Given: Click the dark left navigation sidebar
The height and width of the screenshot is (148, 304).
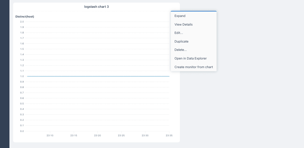Looking at the screenshot, I should [5, 74].
